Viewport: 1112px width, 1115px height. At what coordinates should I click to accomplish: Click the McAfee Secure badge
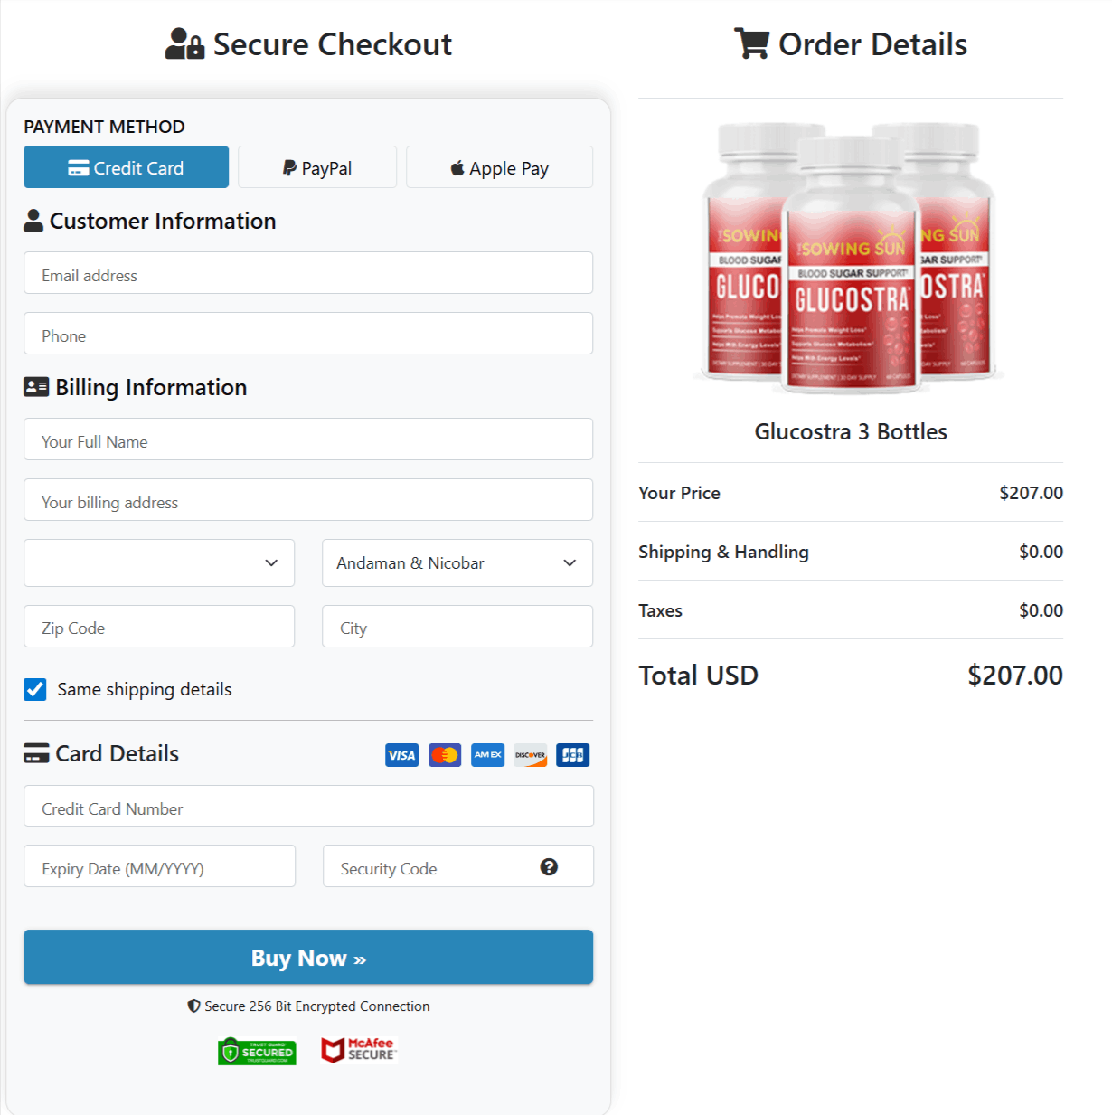pos(359,1050)
